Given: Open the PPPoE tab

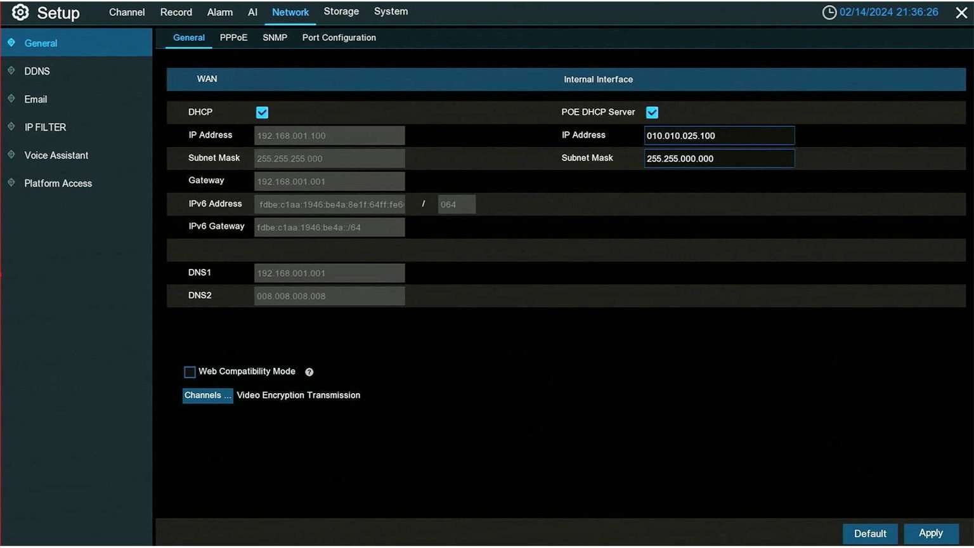Looking at the screenshot, I should (233, 37).
